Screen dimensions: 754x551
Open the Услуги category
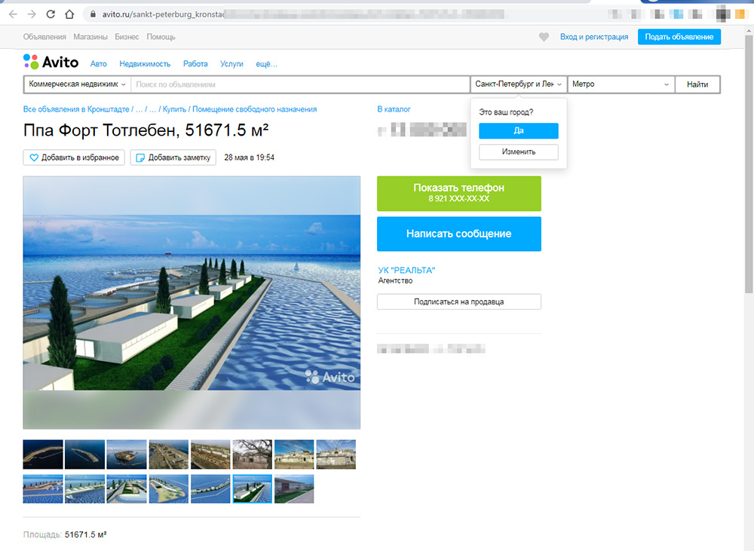tap(231, 64)
